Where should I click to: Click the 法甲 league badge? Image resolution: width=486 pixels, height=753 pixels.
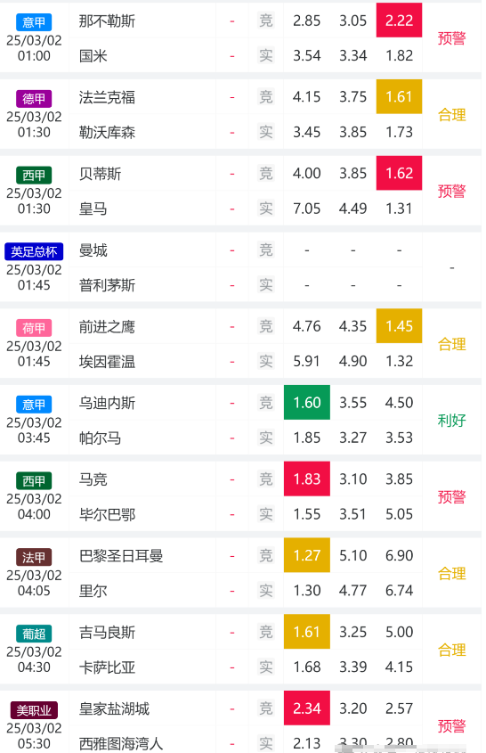click(34, 557)
